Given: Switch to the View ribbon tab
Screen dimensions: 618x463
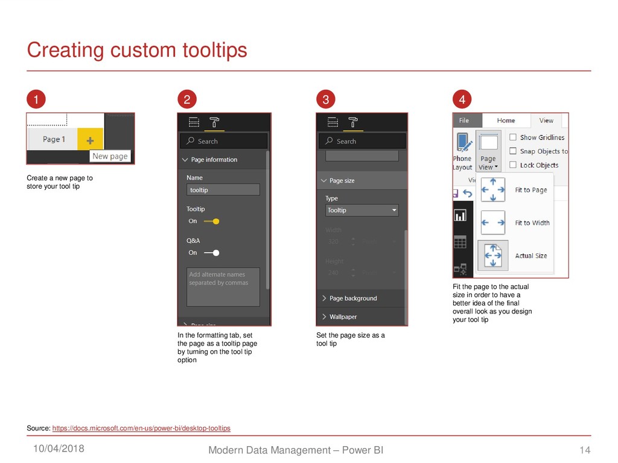Looking at the screenshot, I should click(x=546, y=121).
